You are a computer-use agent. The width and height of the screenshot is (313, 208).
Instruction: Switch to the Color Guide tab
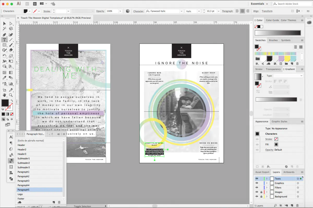[272, 20]
